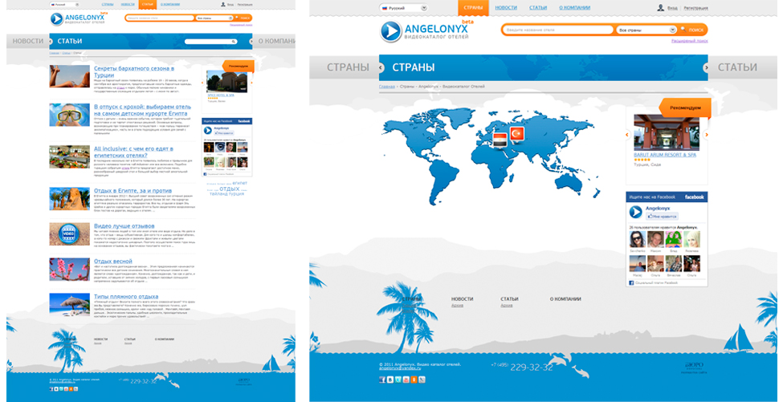The height and width of the screenshot is (402, 783).
Task: Click the user profile icon next to Вход
Action: coord(661,7)
